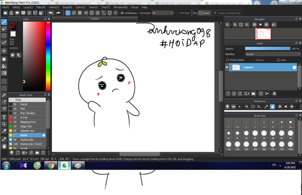Click the transparent color swatch
This screenshot has width=302, height=195.
pos(13,34)
